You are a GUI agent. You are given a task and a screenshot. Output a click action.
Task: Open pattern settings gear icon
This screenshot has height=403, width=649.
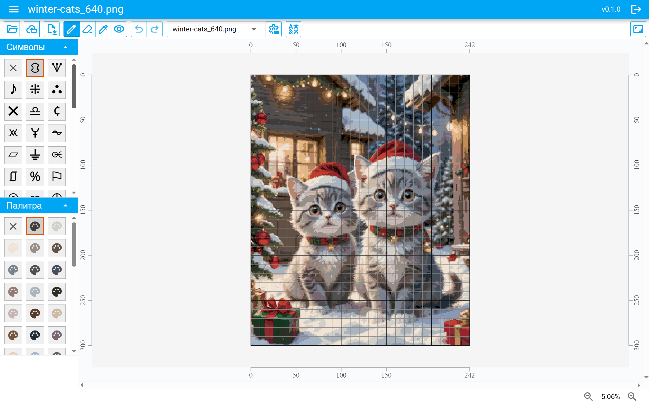(x=274, y=29)
